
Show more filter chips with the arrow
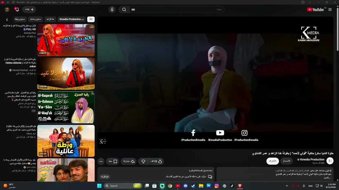click(7, 20)
